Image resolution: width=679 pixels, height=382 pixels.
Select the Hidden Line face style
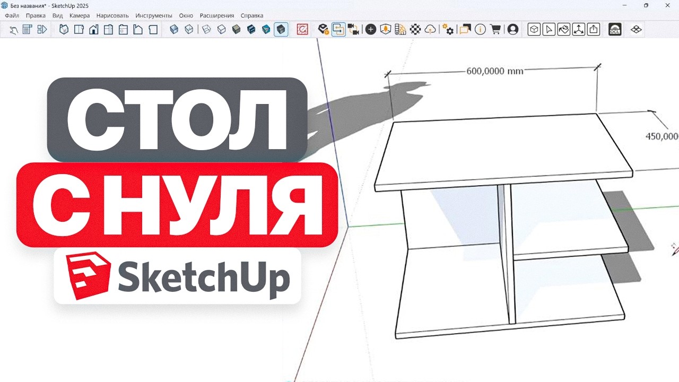click(222, 30)
